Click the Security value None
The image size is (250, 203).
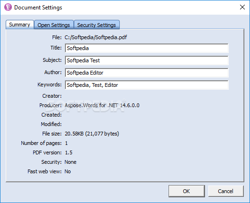click(x=71, y=162)
